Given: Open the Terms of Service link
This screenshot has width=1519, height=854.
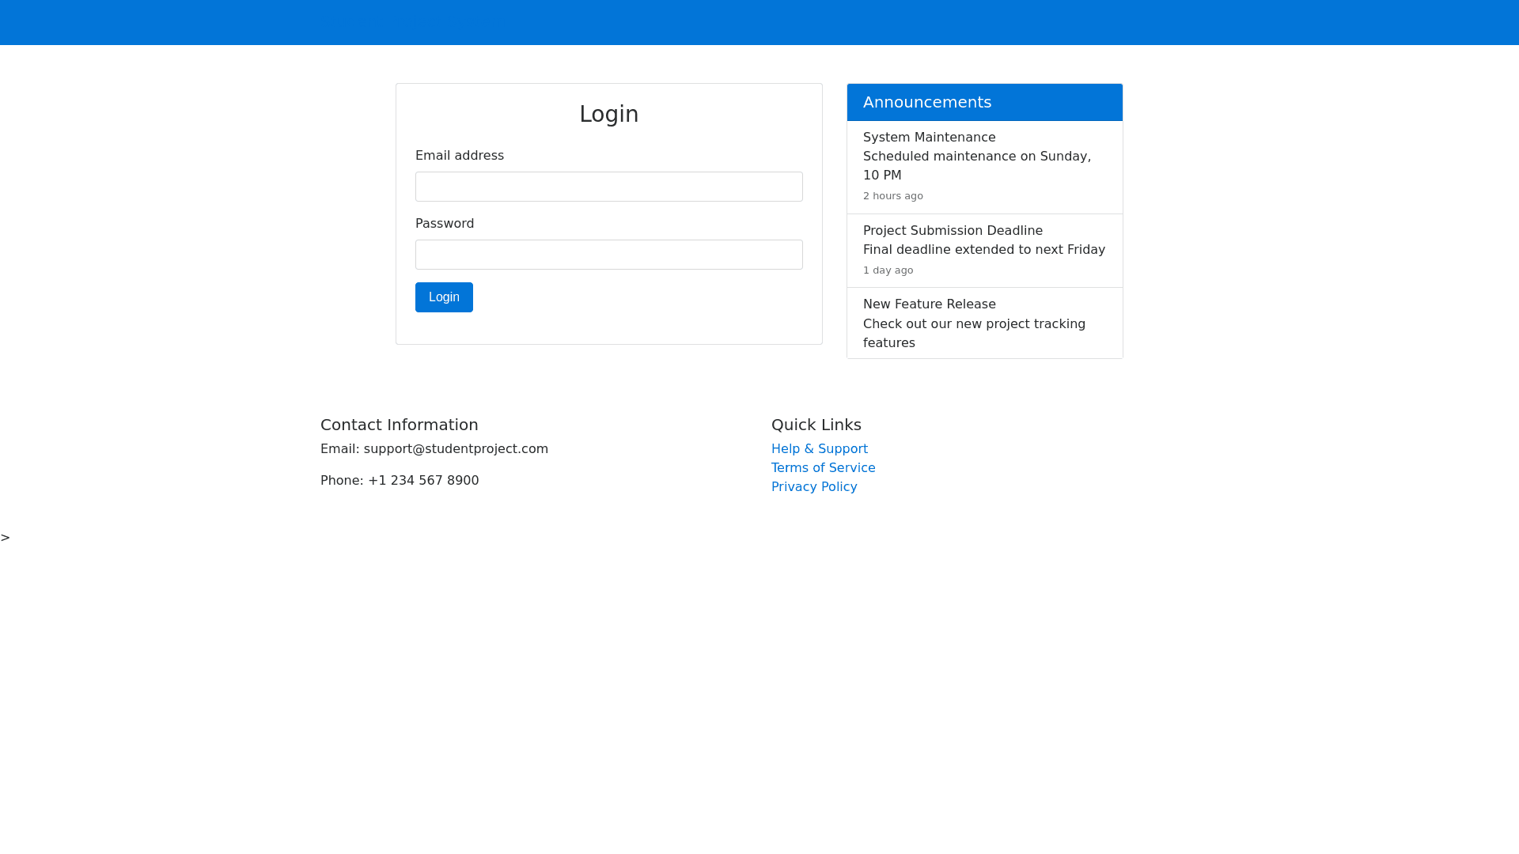Looking at the screenshot, I should coord(823,467).
